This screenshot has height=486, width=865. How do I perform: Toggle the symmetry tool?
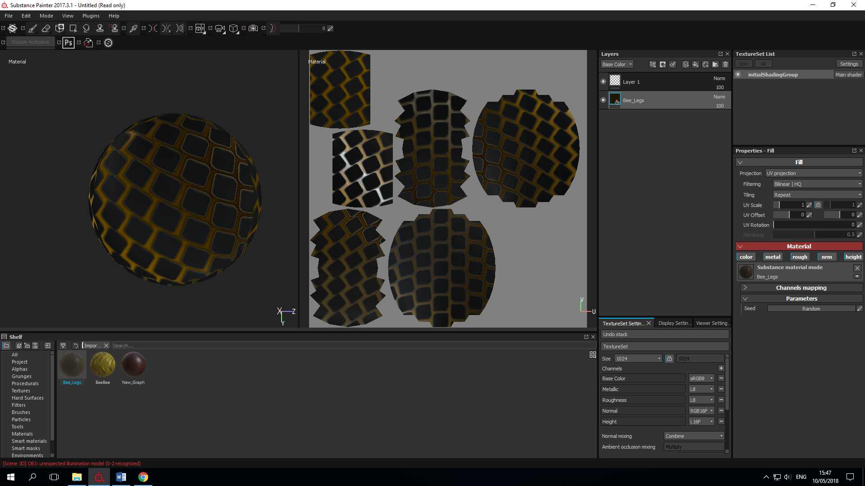coord(153,28)
